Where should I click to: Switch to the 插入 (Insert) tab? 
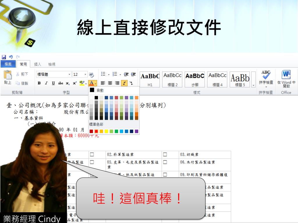point(38,64)
